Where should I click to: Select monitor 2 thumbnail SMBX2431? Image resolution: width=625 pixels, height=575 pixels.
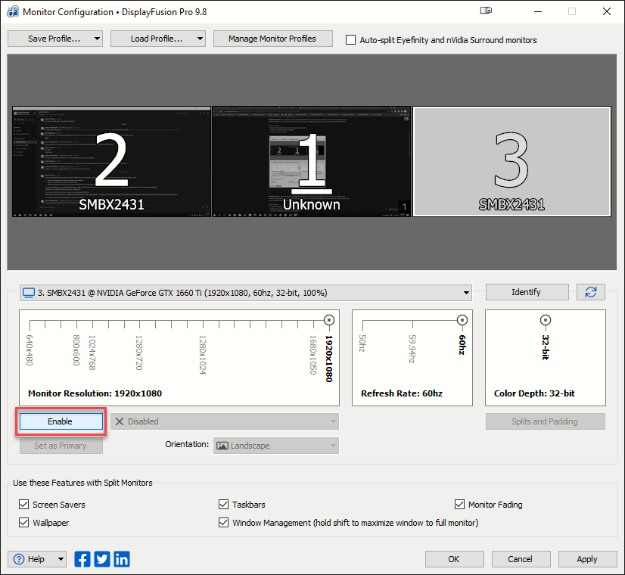pos(110,162)
